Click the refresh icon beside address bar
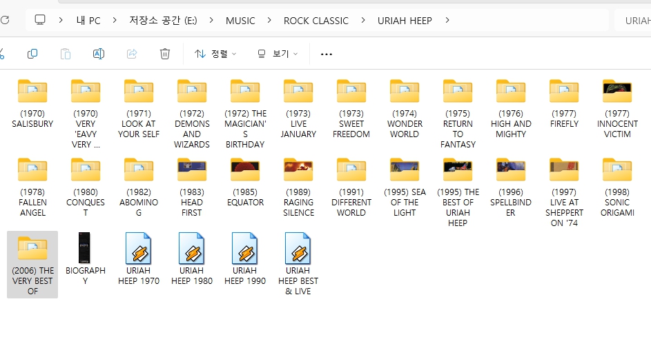651x348 pixels. click(5, 20)
